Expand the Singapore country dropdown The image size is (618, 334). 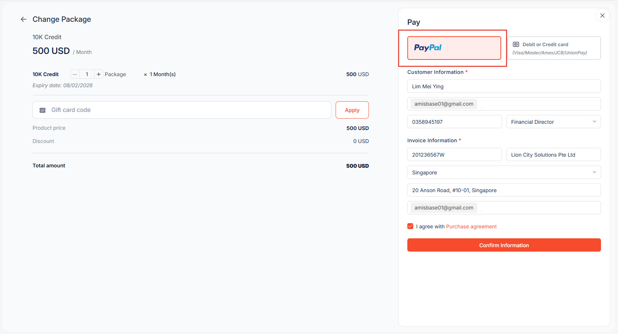click(x=504, y=172)
